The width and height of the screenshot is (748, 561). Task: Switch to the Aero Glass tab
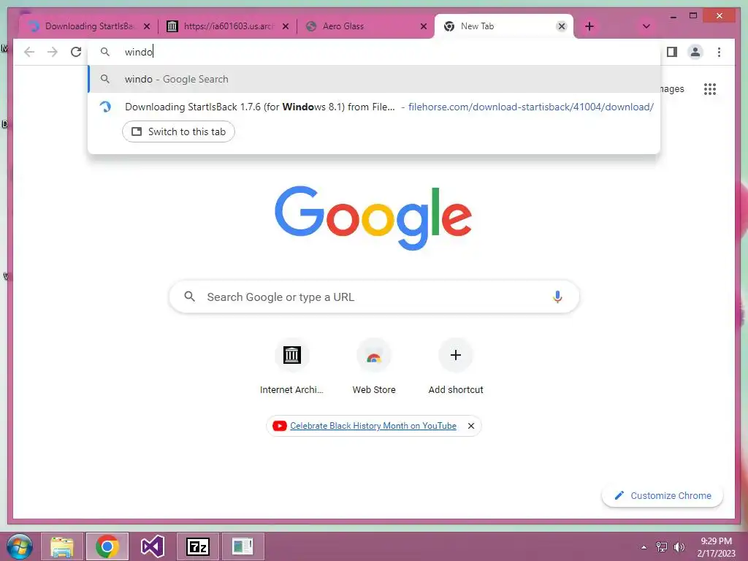pyautogui.click(x=365, y=27)
